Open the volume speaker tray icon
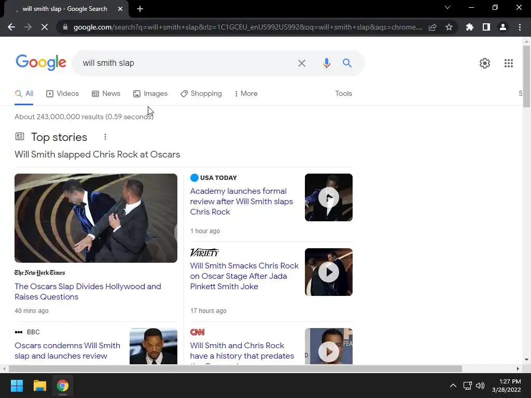This screenshot has height=398, width=531. tap(480, 386)
